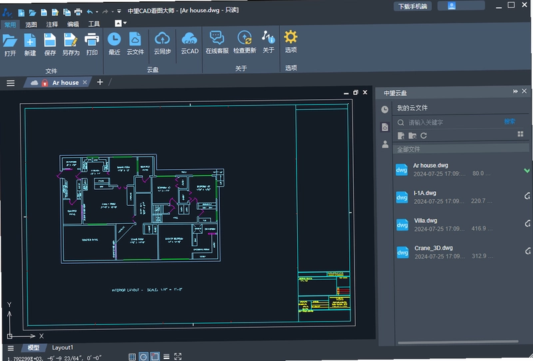The height and width of the screenshot is (361, 533).
Task: Collapse the ribbon with the up-arrow button
Action: [x=118, y=23]
